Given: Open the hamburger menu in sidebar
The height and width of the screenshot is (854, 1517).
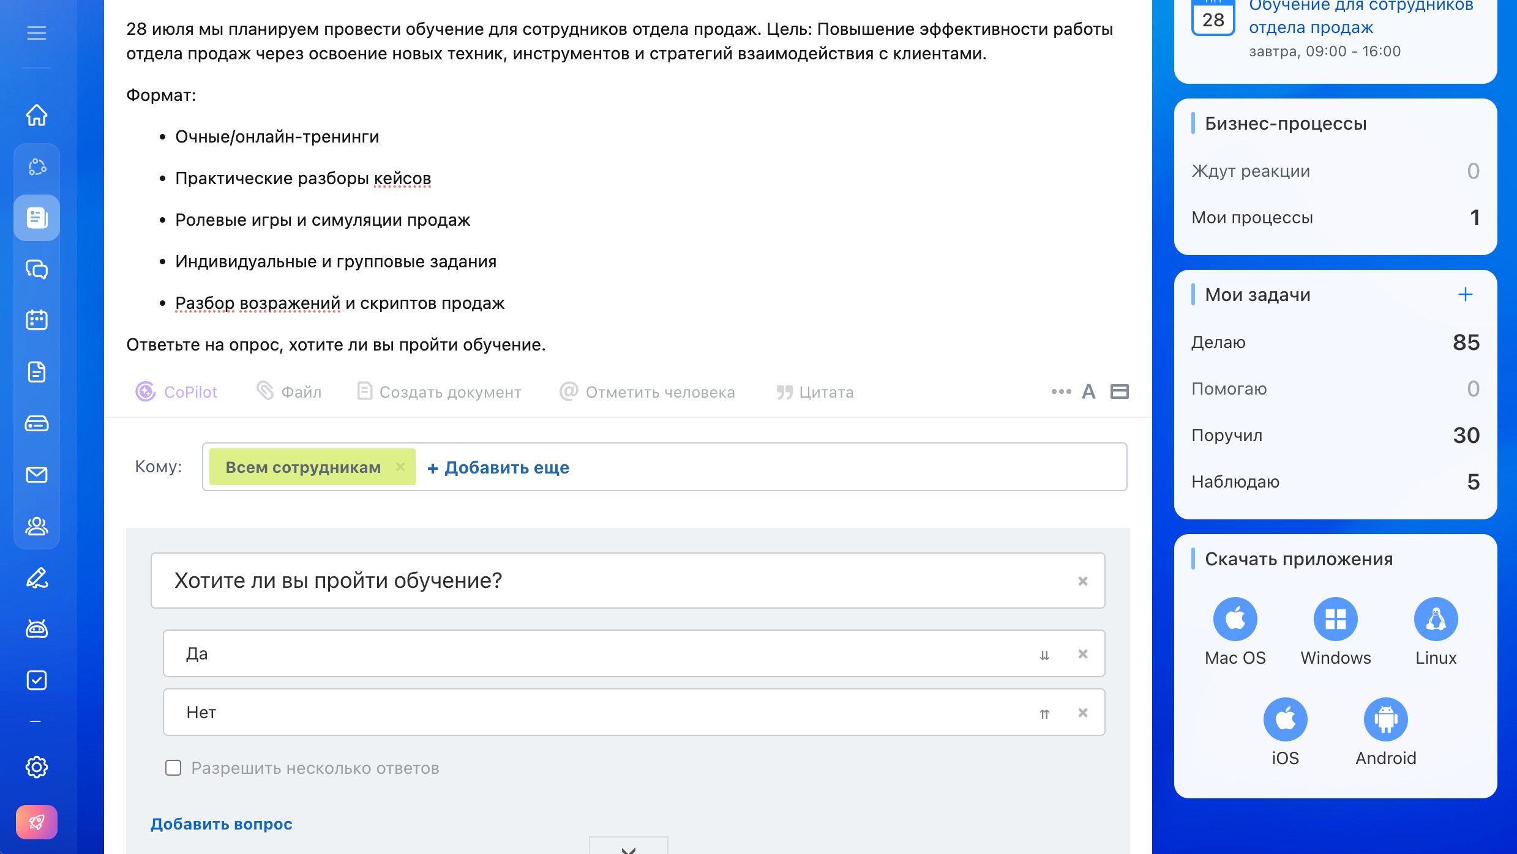Looking at the screenshot, I should point(37,33).
